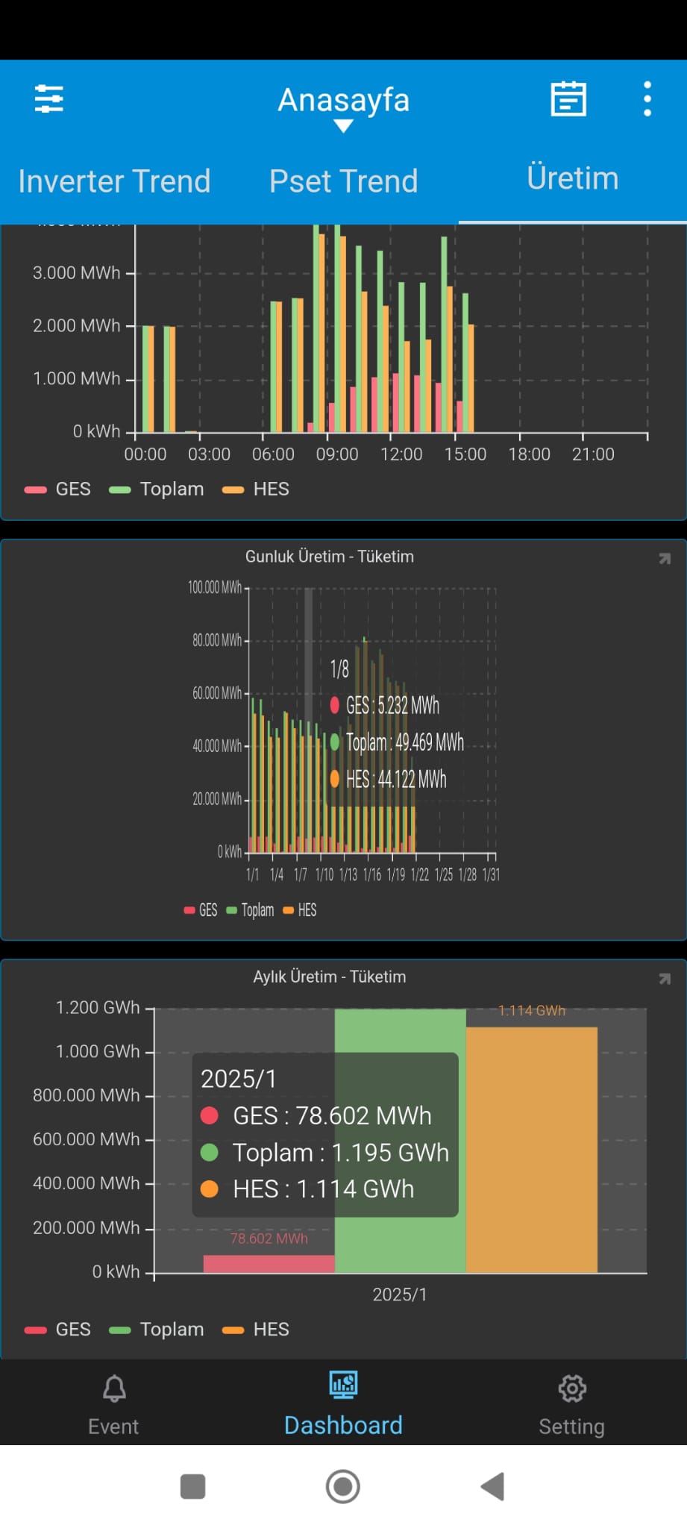Tap the Dashboard chart icon
This screenshot has height=1528, width=687.
point(343,1385)
